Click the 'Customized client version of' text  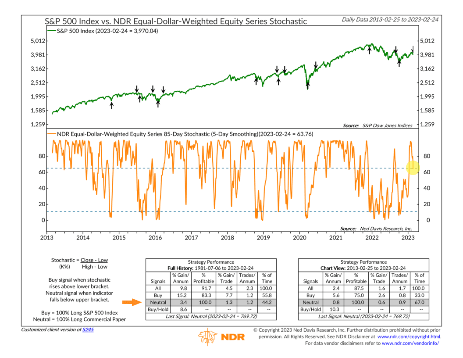coord(51,329)
